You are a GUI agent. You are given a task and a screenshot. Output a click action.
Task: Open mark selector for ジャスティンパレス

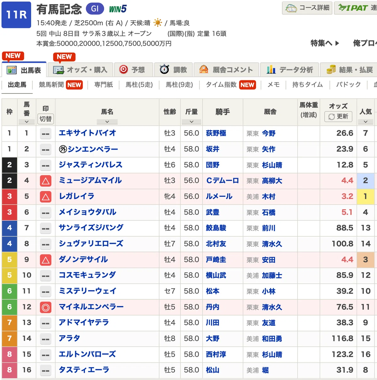46,165
